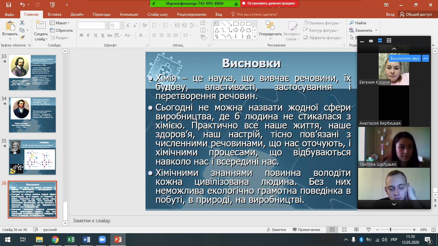Open Zoom app from the taskbar

click(x=102, y=240)
